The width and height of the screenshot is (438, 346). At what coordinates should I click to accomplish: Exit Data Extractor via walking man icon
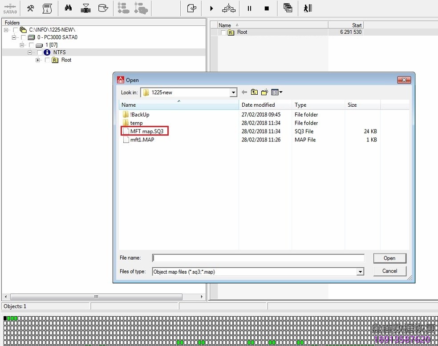308,8
